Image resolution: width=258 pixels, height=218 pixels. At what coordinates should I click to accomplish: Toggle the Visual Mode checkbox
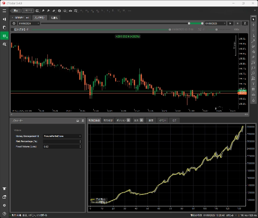(x=12, y=30)
